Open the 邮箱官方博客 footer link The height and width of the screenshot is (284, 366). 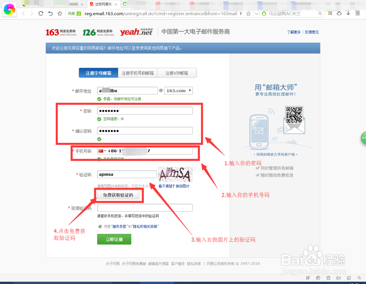pyautogui.click(x=158, y=264)
